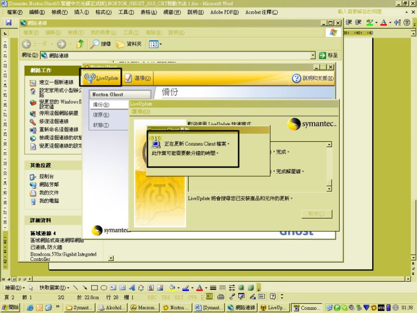Click the Insert Diagram icon
This screenshot has width=417, height=313.
(x=141, y=288)
